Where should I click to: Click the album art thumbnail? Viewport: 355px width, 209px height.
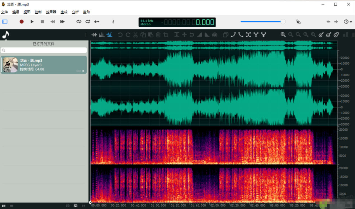click(x=10, y=65)
